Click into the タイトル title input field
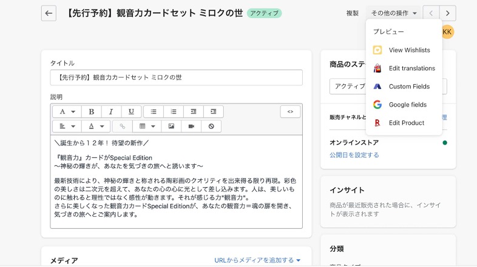Screen dimensions: 477x267 pyautogui.click(x=176, y=77)
